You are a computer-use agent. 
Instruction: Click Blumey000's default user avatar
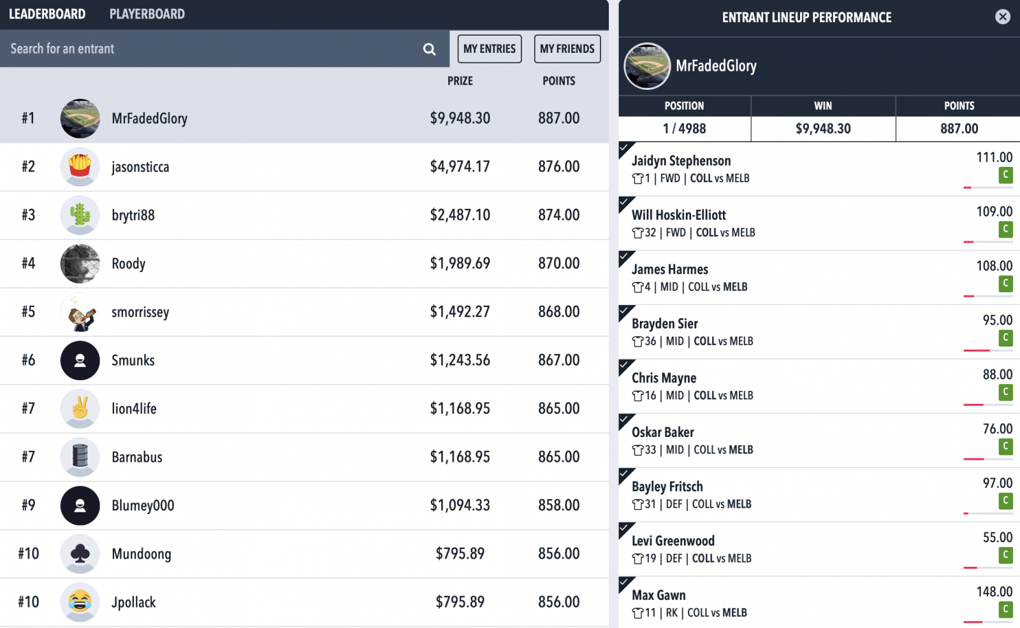tap(80, 506)
